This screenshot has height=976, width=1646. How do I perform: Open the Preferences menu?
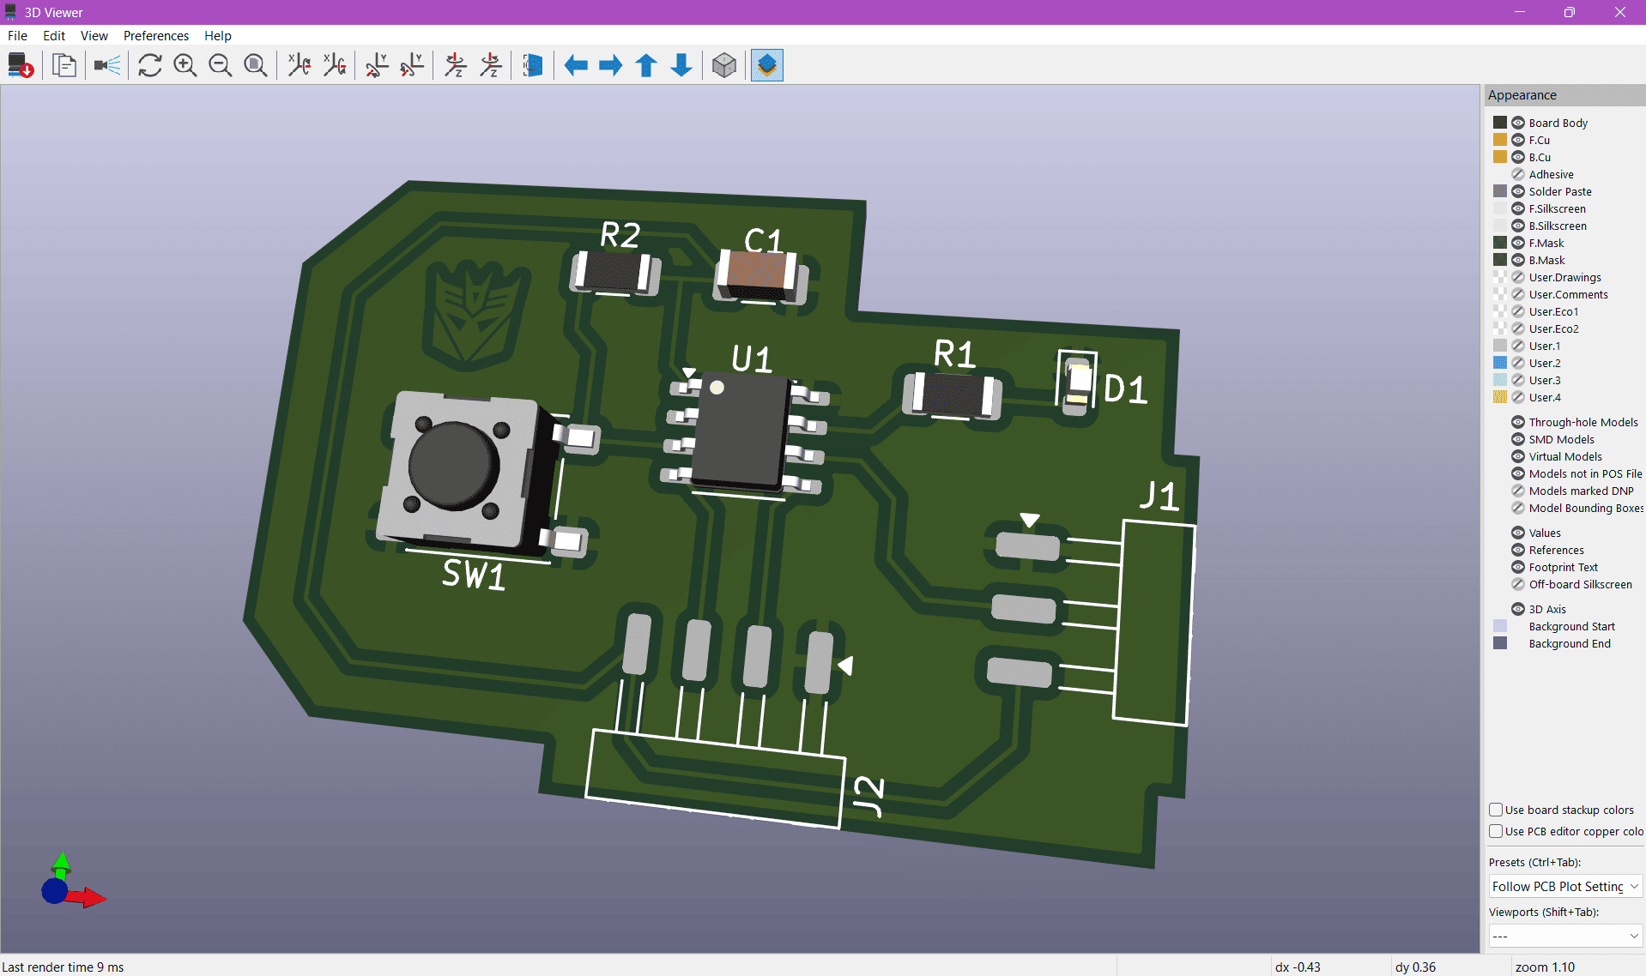pos(155,35)
